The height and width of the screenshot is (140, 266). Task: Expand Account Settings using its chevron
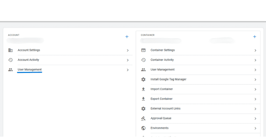click(128, 50)
